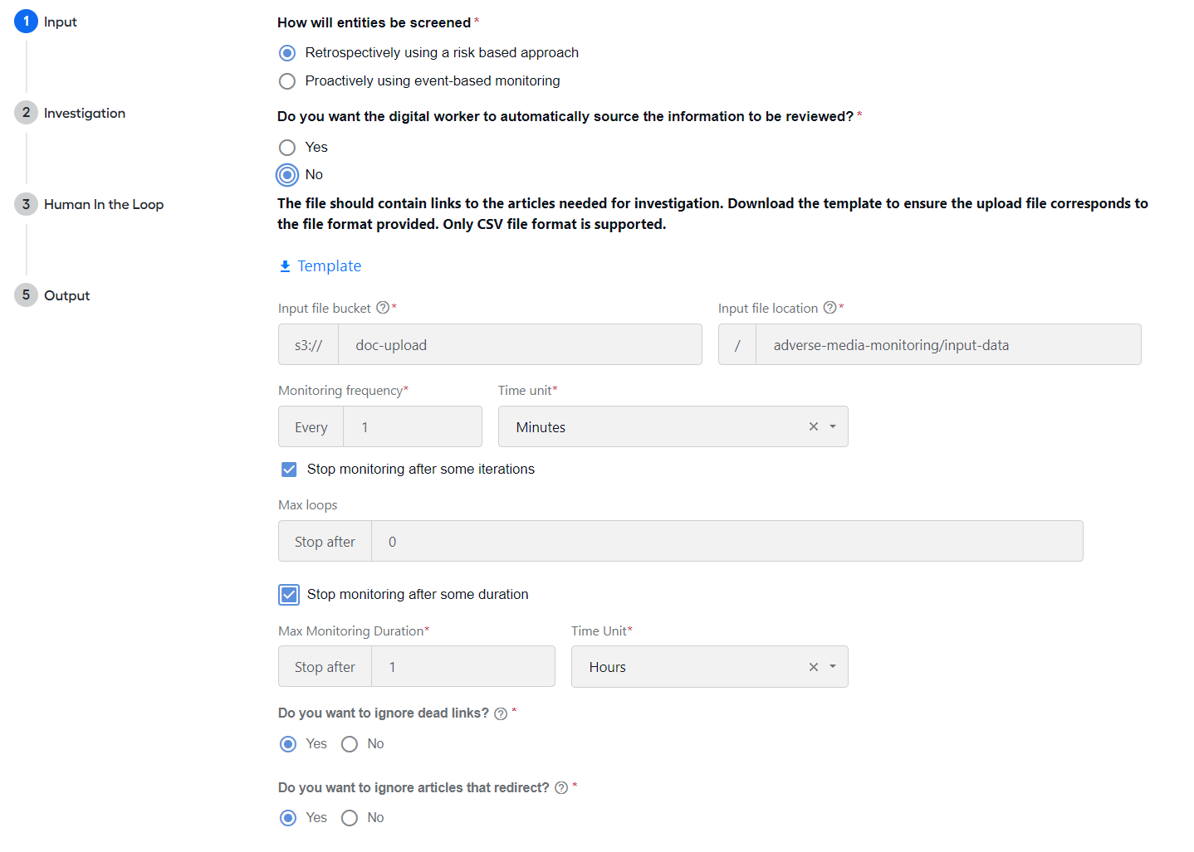Uncheck Stop monitoring after some duration
The height and width of the screenshot is (852, 1194).
point(289,595)
